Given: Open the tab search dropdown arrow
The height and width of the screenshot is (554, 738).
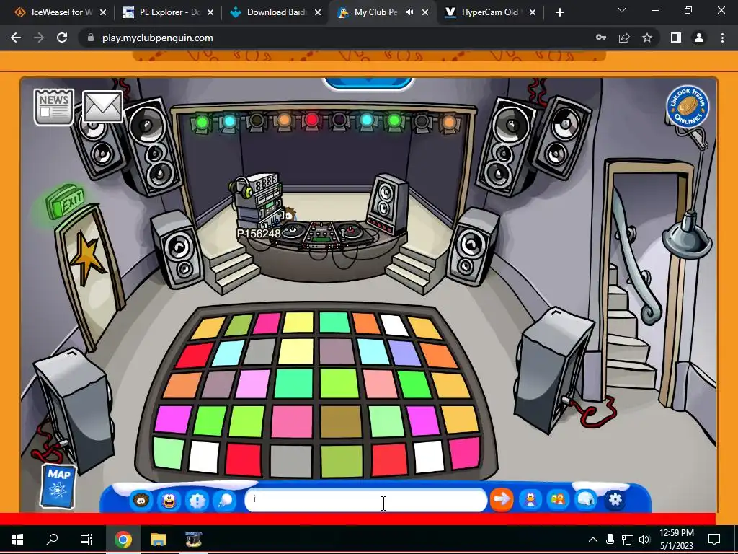Looking at the screenshot, I should pyautogui.click(x=622, y=10).
